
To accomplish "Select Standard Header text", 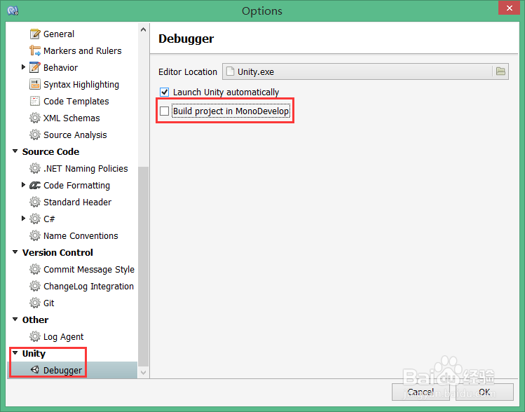I will pyautogui.click(x=77, y=202).
